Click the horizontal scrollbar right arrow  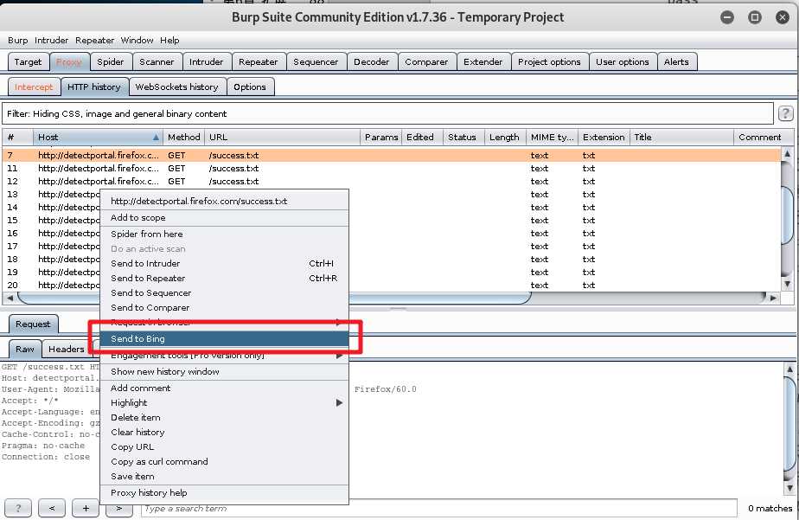coord(774,298)
